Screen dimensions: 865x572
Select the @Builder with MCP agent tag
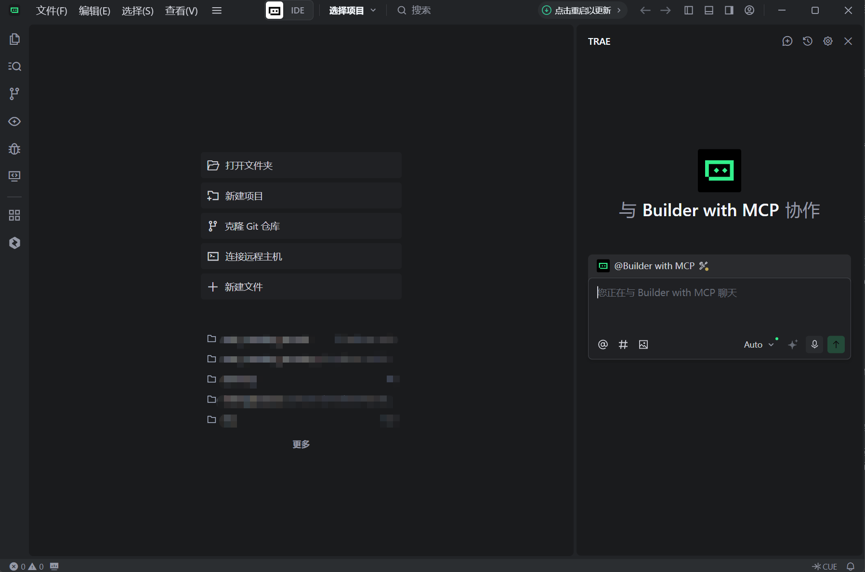pos(646,266)
